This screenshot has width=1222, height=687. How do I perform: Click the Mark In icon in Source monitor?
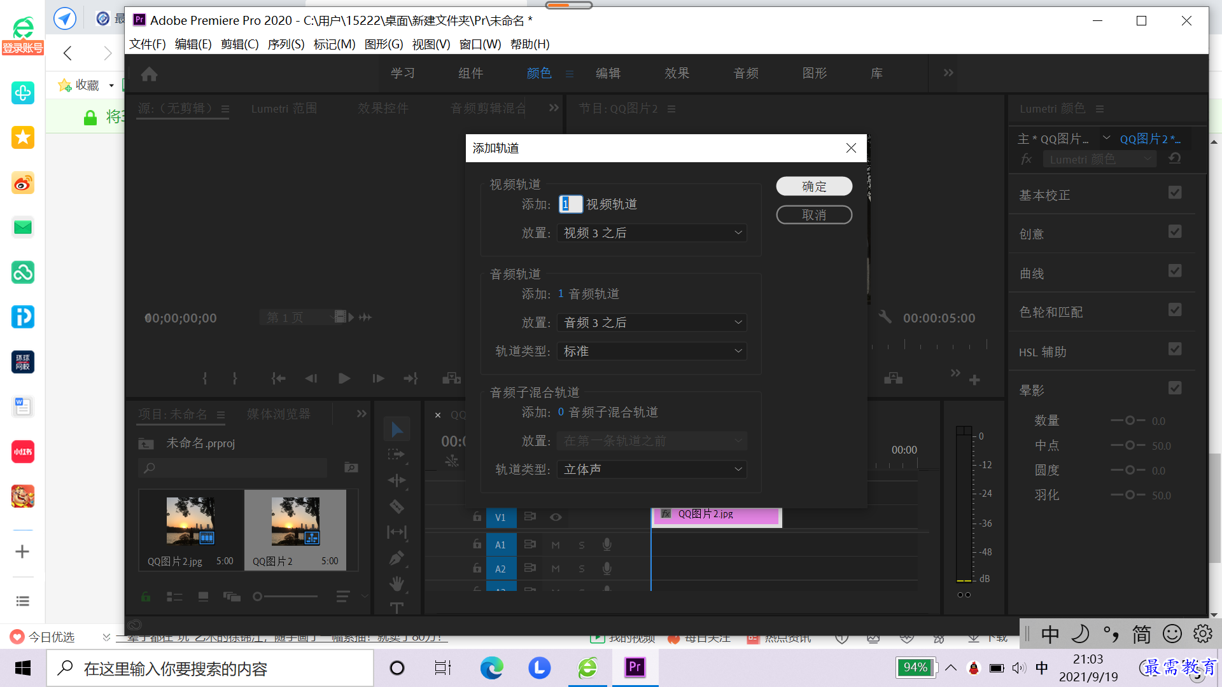tap(205, 378)
